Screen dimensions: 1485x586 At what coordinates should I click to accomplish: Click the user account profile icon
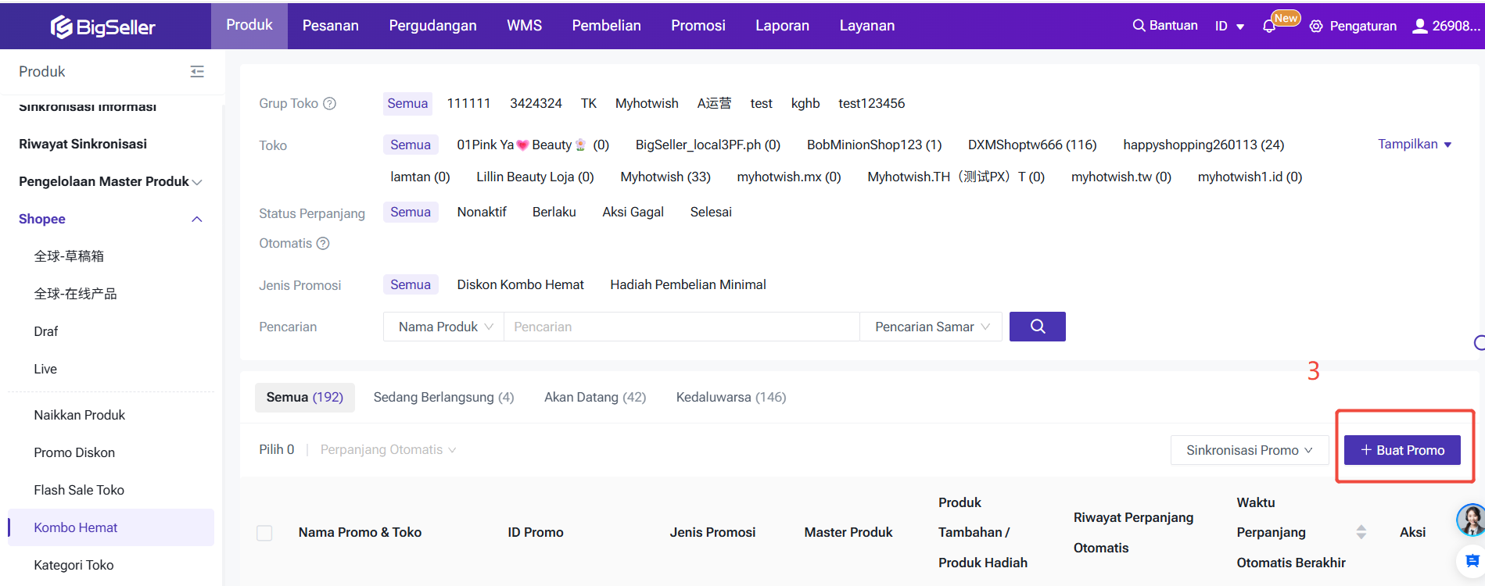1419,26
